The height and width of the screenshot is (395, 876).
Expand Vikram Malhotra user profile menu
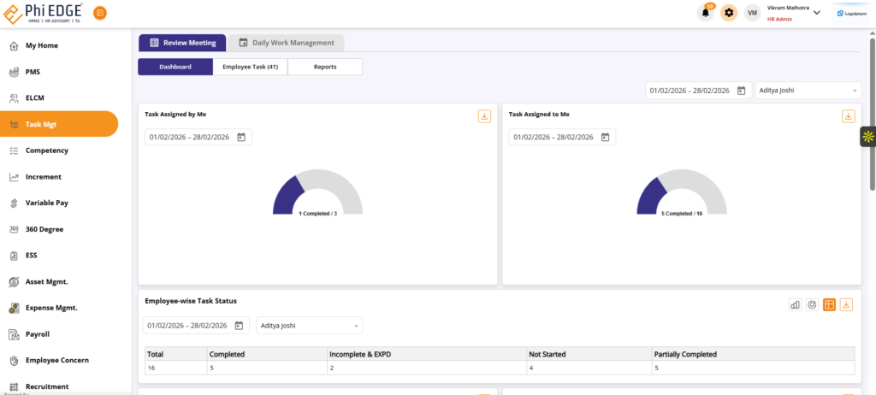pos(816,12)
